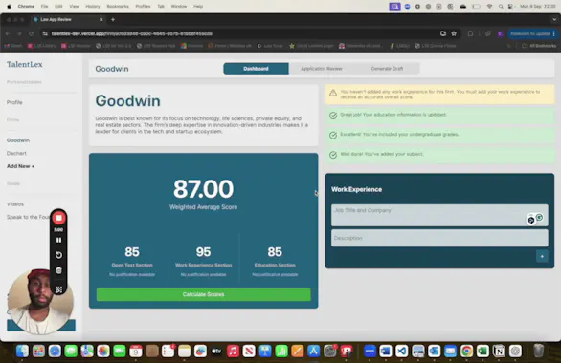
Task: Open App Store from the dock
Action: point(314,352)
